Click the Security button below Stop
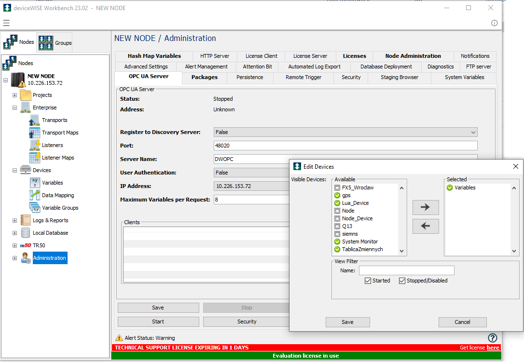 coord(247,322)
